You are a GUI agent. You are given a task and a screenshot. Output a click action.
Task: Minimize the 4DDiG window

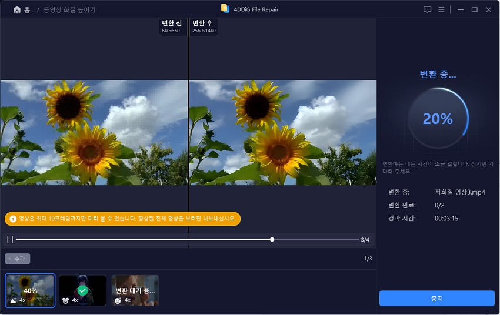(459, 9)
